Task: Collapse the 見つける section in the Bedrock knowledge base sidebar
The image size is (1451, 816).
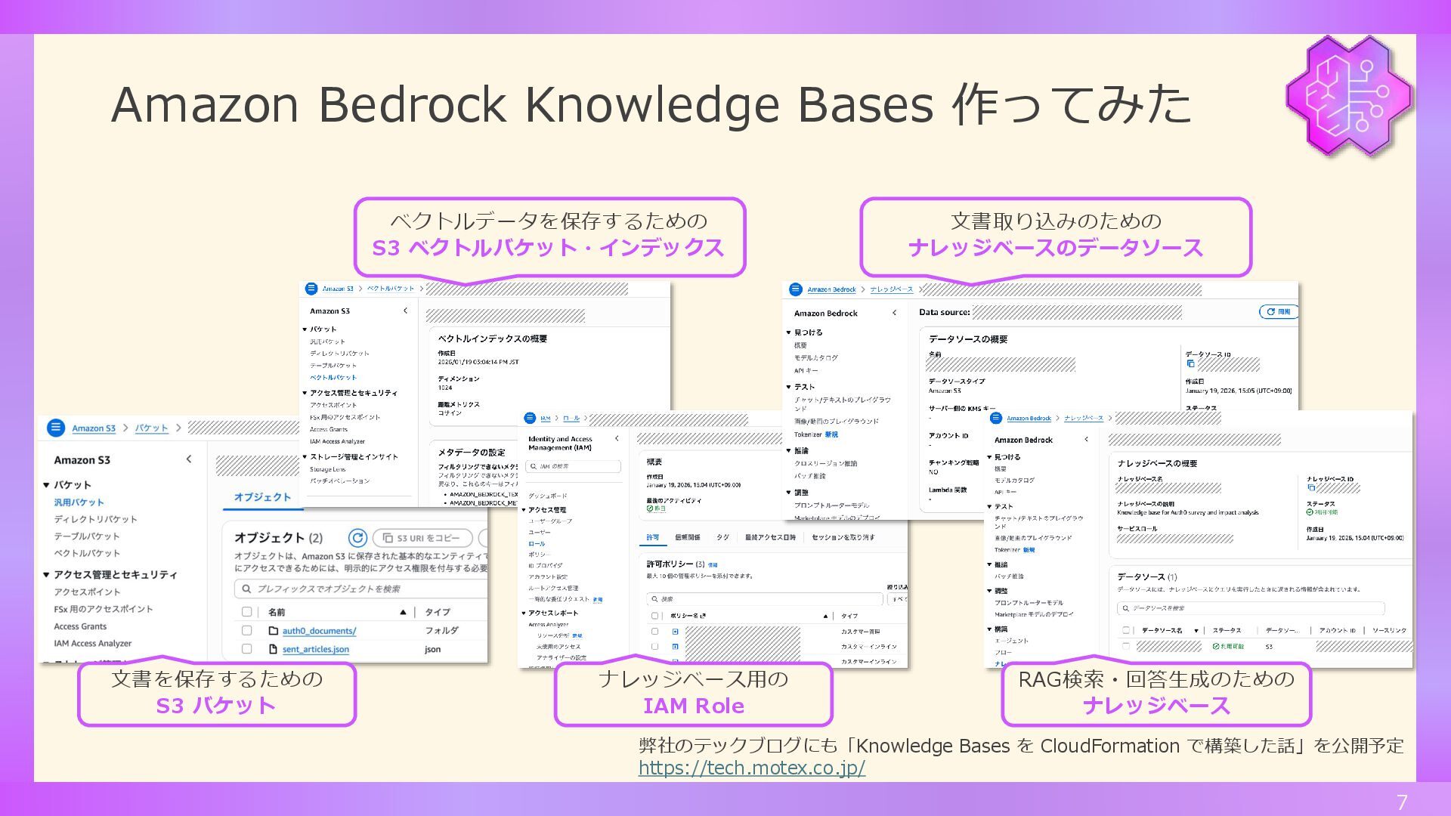Action: pyautogui.click(x=989, y=457)
